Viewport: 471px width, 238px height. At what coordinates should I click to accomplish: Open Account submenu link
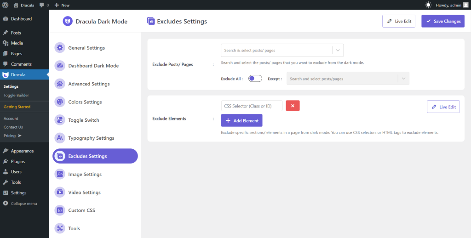[x=11, y=119]
